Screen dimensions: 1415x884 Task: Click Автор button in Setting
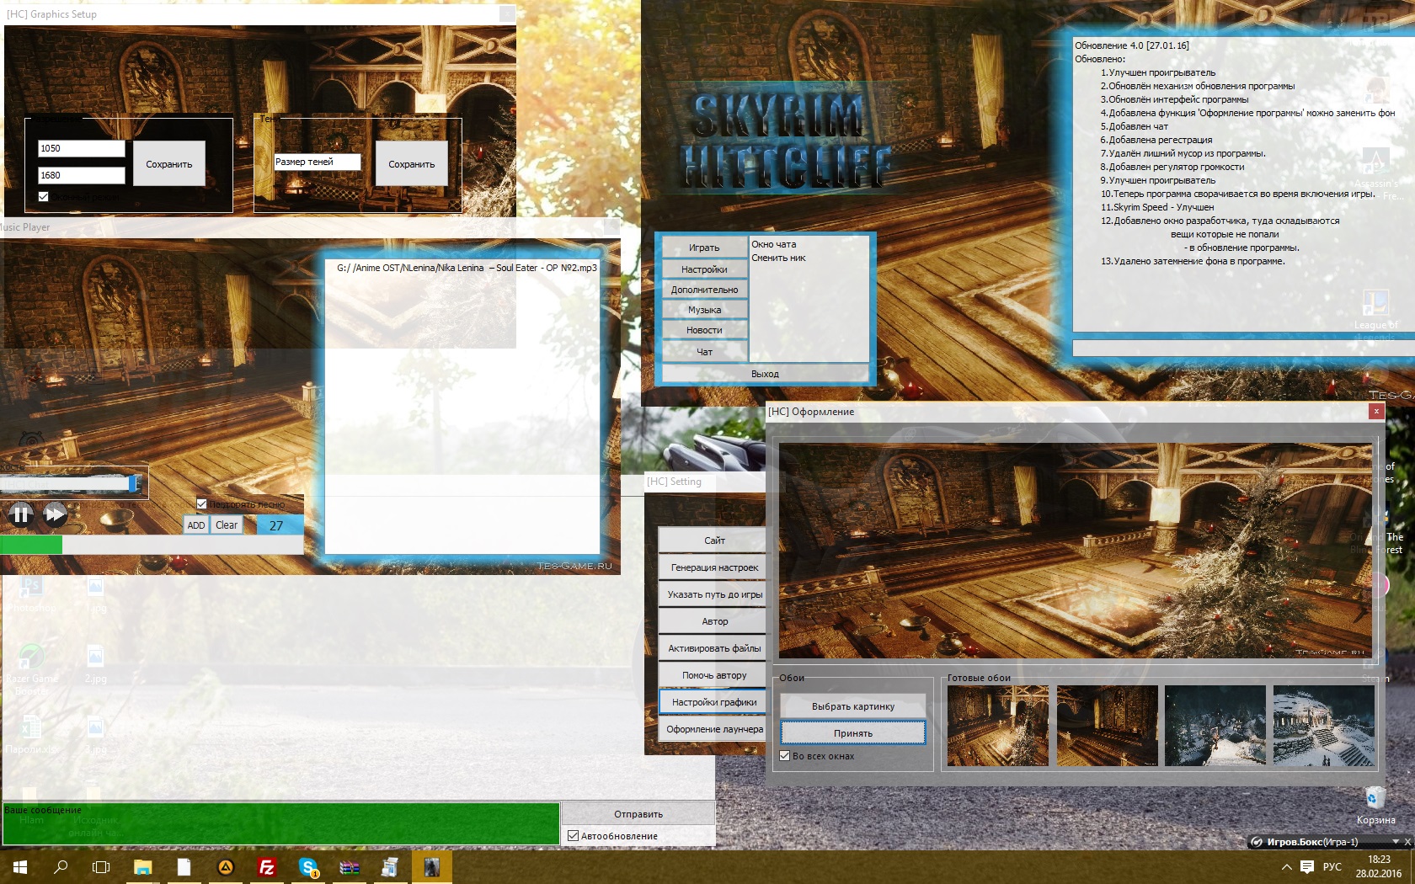click(x=714, y=621)
